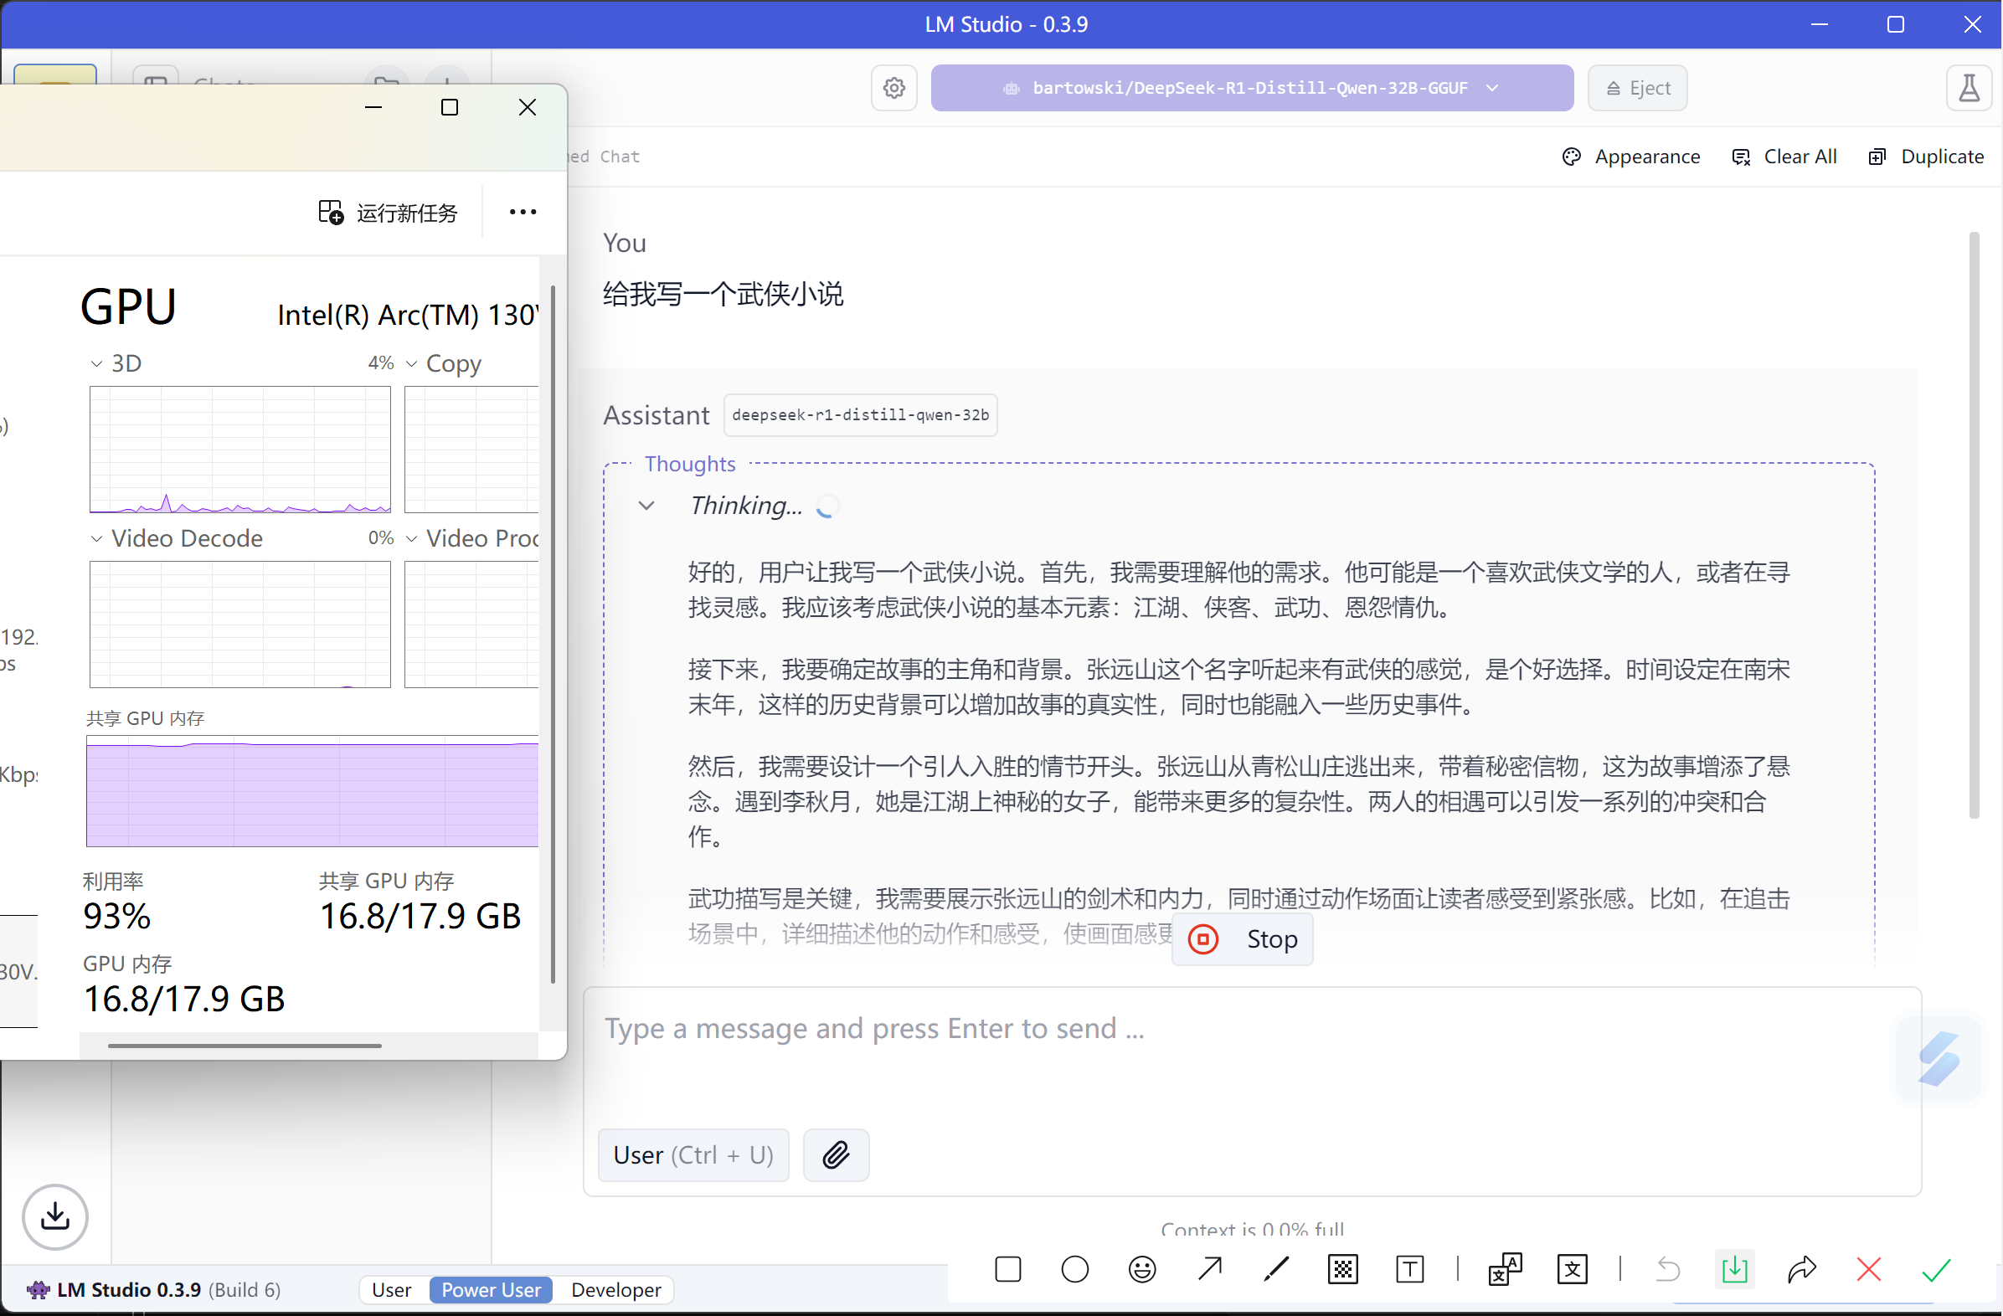Select the ellipse annotation tool
This screenshot has width=2003, height=1316.
[x=1074, y=1269]
